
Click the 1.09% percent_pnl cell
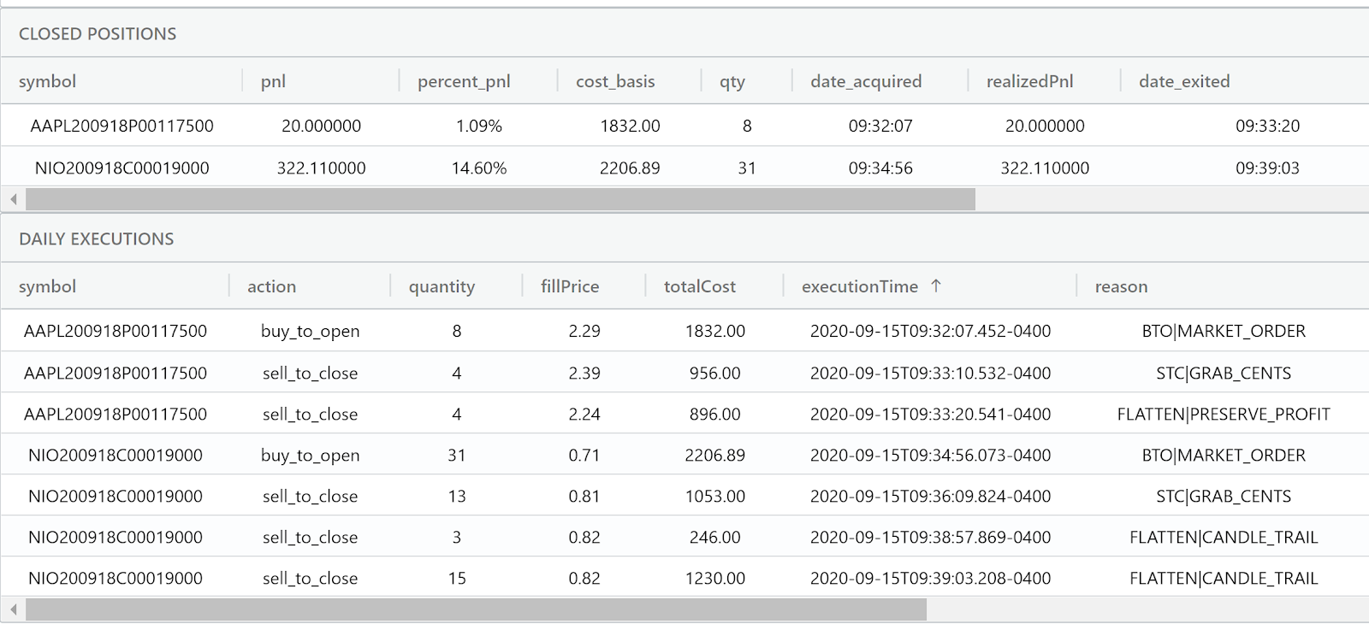479,126
